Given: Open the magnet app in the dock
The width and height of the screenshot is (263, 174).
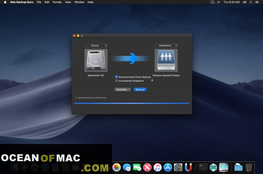Looking at the screenshot, I should tap(188, 167).
